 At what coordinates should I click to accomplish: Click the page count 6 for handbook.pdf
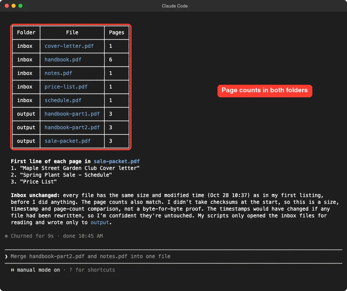pos(111,60)
